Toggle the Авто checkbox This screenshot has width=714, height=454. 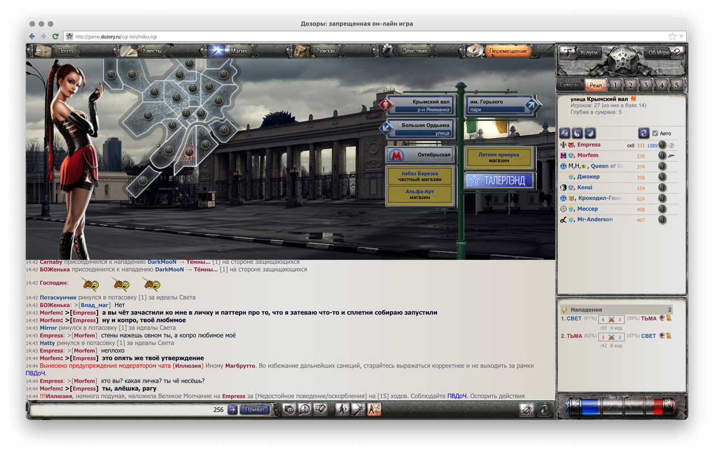point(655,133)
